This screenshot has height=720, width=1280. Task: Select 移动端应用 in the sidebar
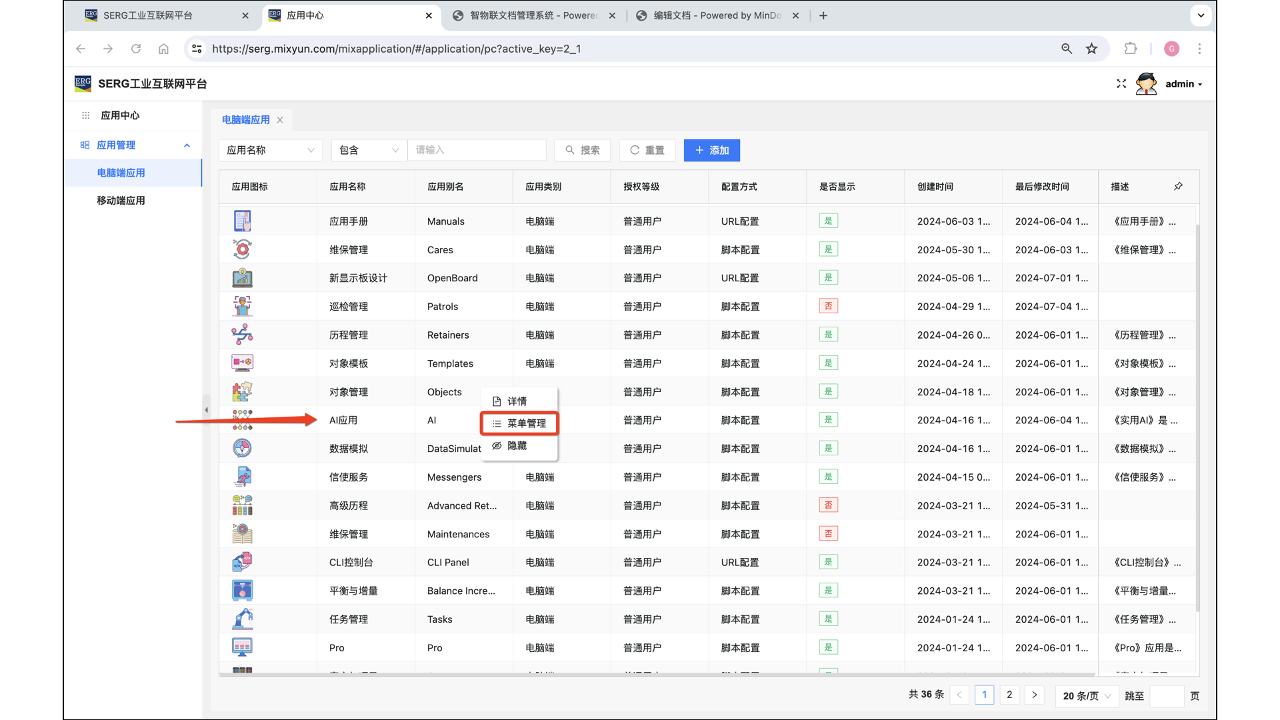tap(121, 201)
